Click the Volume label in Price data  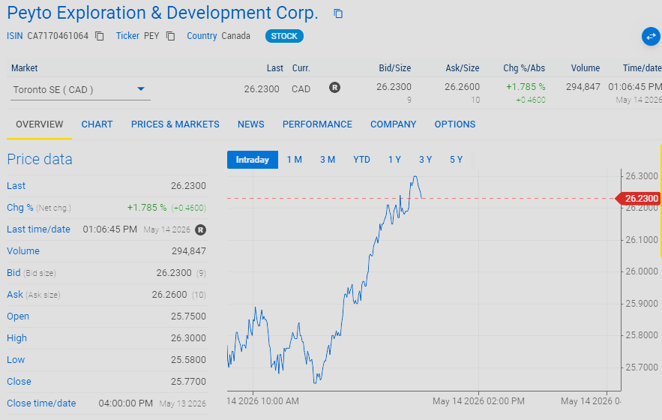[23, 251]
